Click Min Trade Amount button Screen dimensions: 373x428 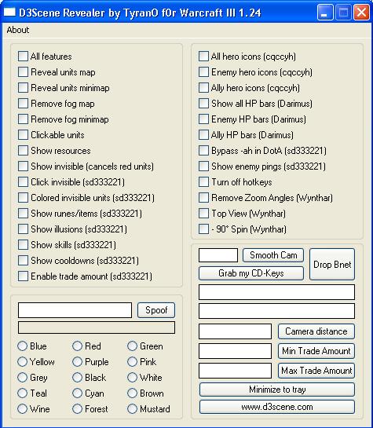pyautogui.click(x=316, y=351)
